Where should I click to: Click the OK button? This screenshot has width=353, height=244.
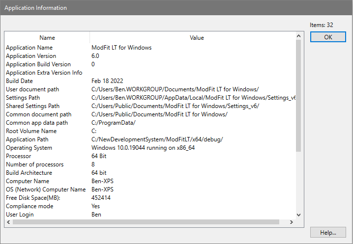click(x=328, y=37)
